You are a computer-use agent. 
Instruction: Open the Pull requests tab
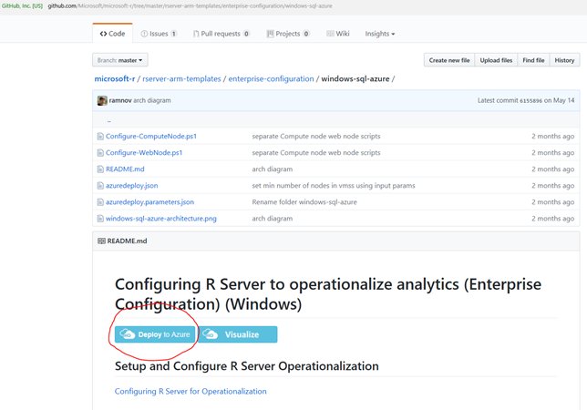pyautogui.click(x=221, y=34)
